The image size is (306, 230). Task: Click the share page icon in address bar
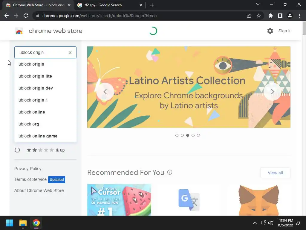point(249,16)
